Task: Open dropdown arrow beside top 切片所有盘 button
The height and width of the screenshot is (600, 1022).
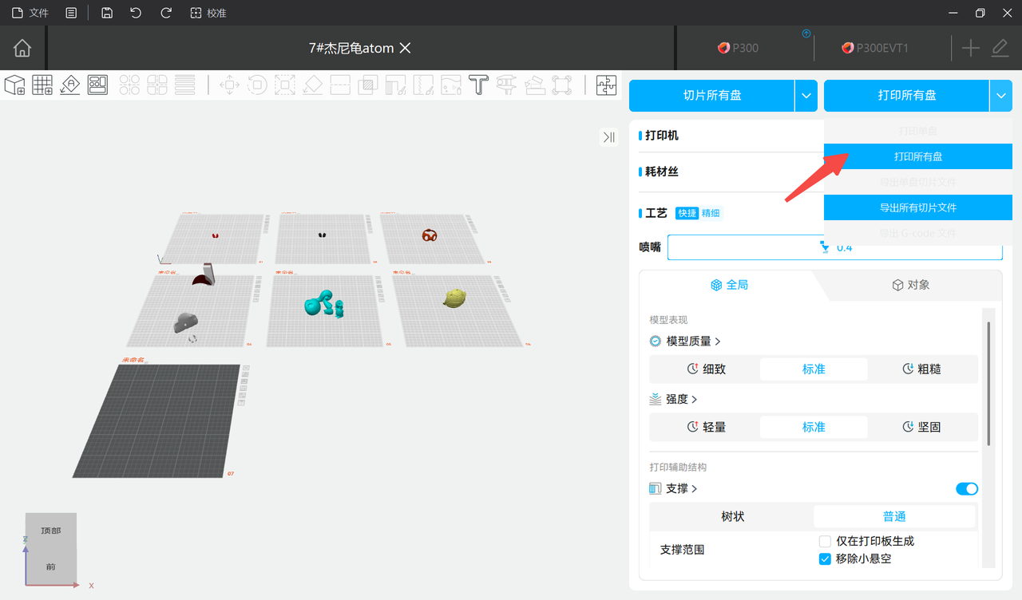Action: (x=806, y=96)
